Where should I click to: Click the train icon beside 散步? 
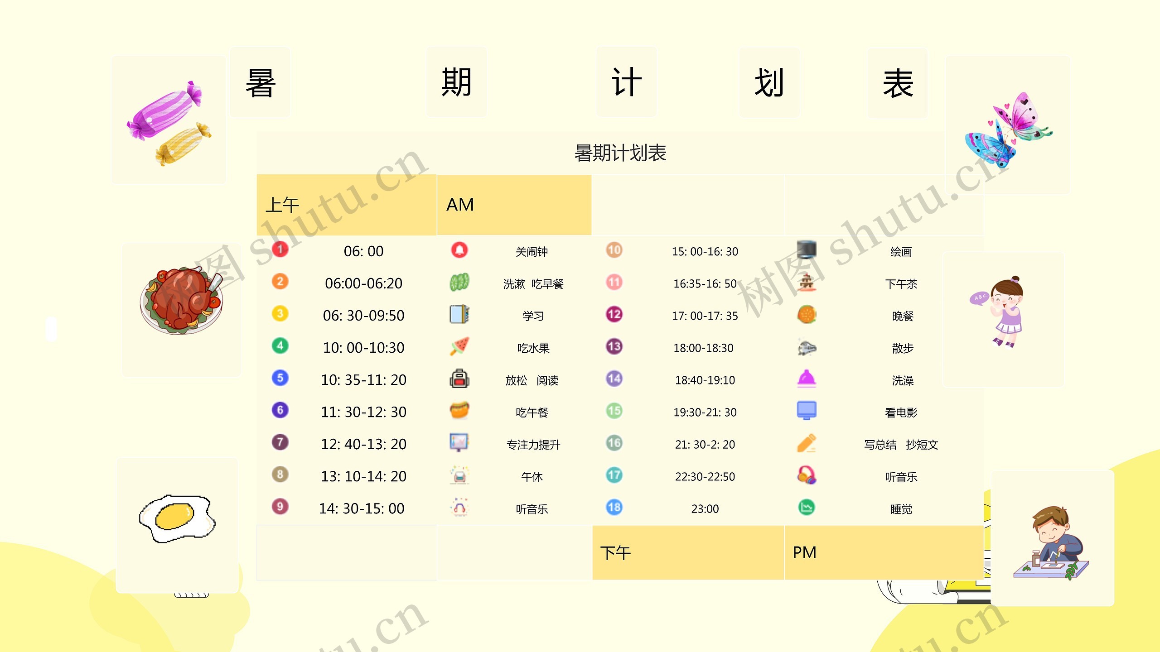click(807, 347)
